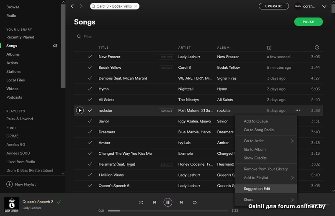Click the UPGRADE button
The image size is (335, 216).
click(x=274, y=6)
